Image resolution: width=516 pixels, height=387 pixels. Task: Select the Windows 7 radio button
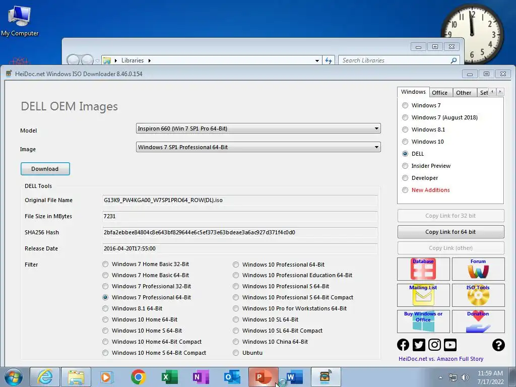tap(405, 105)
